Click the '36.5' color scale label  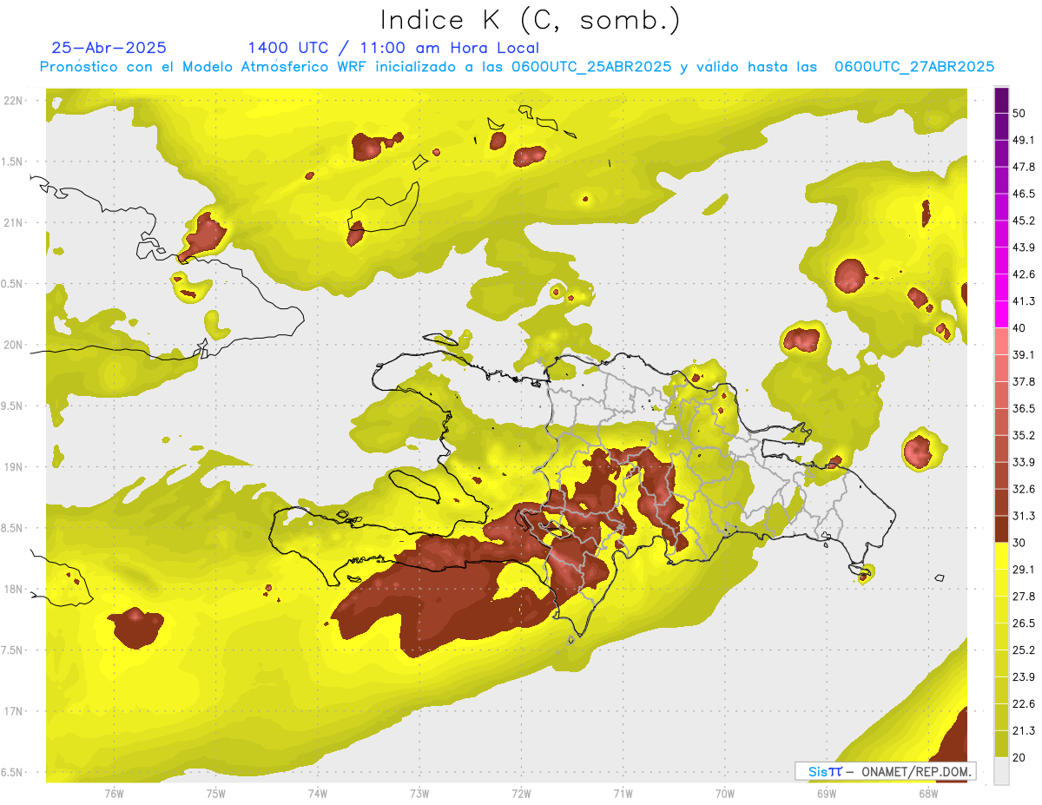(x=1023, y=408)
